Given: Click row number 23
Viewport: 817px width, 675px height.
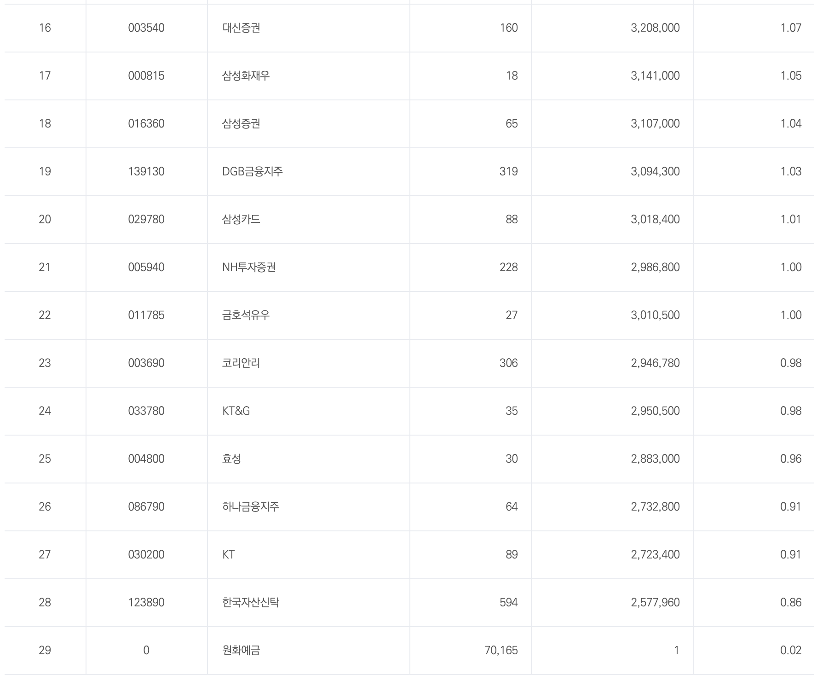Looking at the screenshot, I should pyautogui.click(x=45, y=363).
